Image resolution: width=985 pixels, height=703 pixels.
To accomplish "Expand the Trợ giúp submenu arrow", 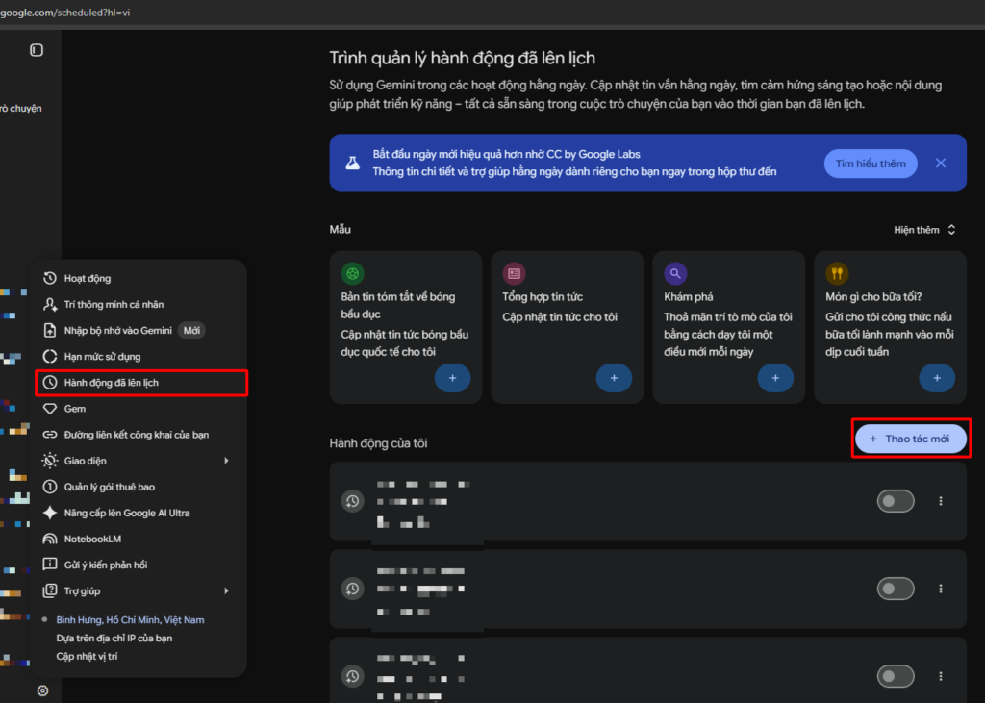I will (x=226, y=590).
